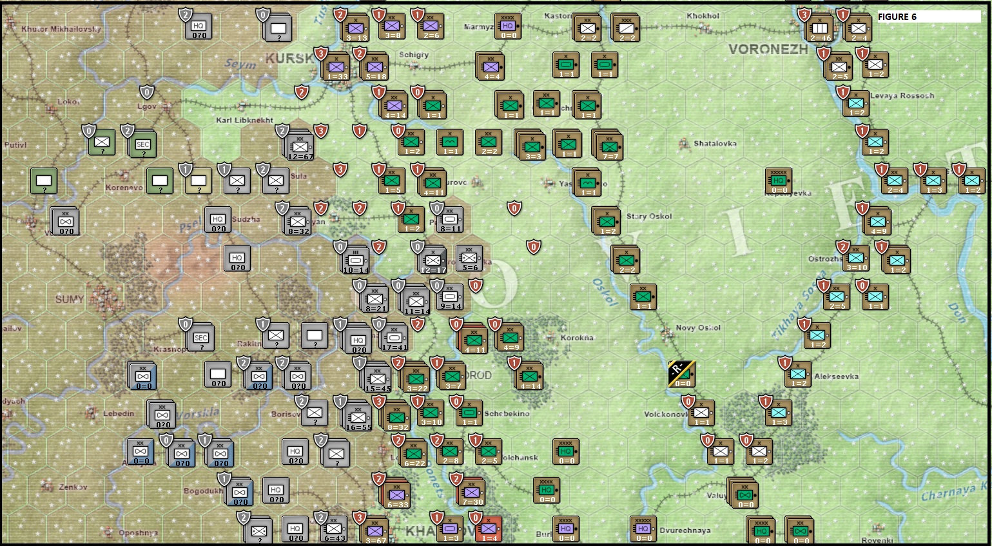
Task: Select the gray armored unit labeled 9=14
Action: 450,297
